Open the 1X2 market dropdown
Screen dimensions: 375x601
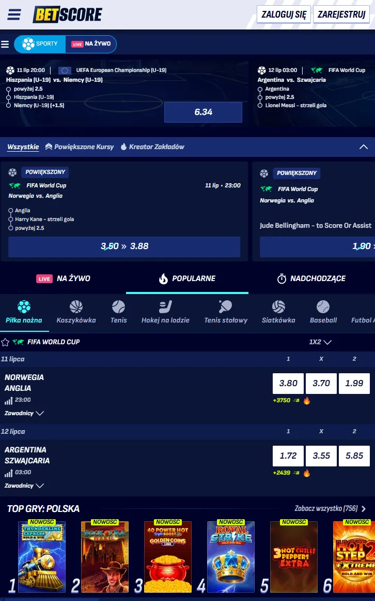tap(320, 342)
